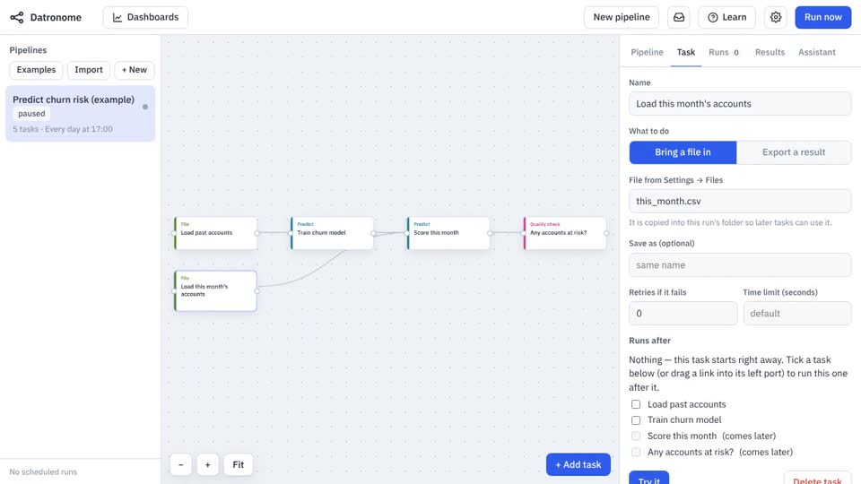Click the Time limit (seconds) field

(x=796, y=314)
